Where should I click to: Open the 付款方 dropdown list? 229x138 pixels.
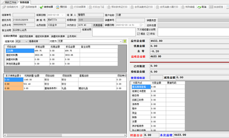click(x=120, y=41)
